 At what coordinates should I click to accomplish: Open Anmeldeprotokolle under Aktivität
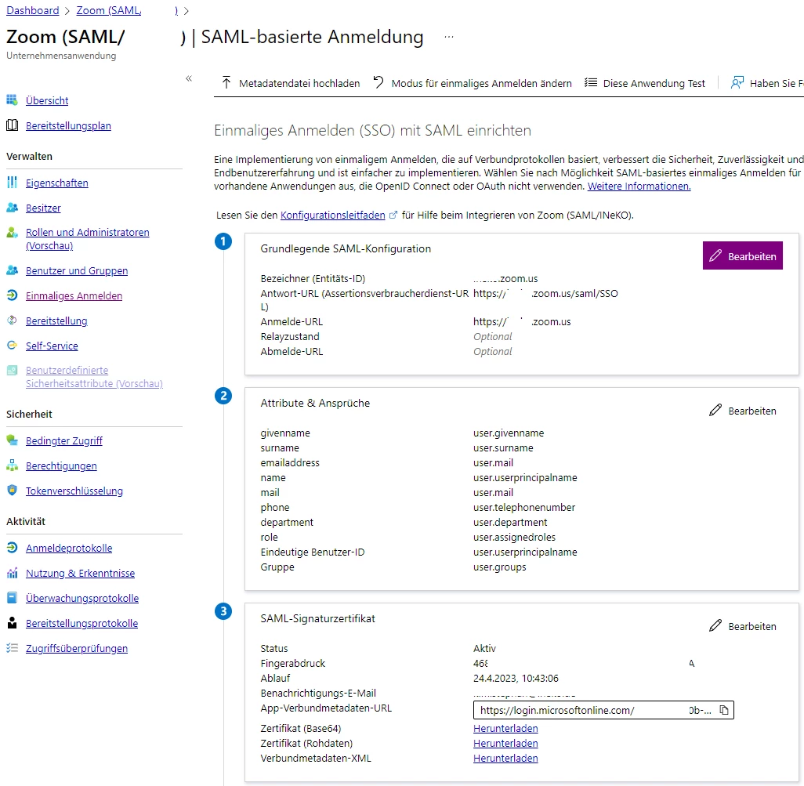tap(69, 548)
